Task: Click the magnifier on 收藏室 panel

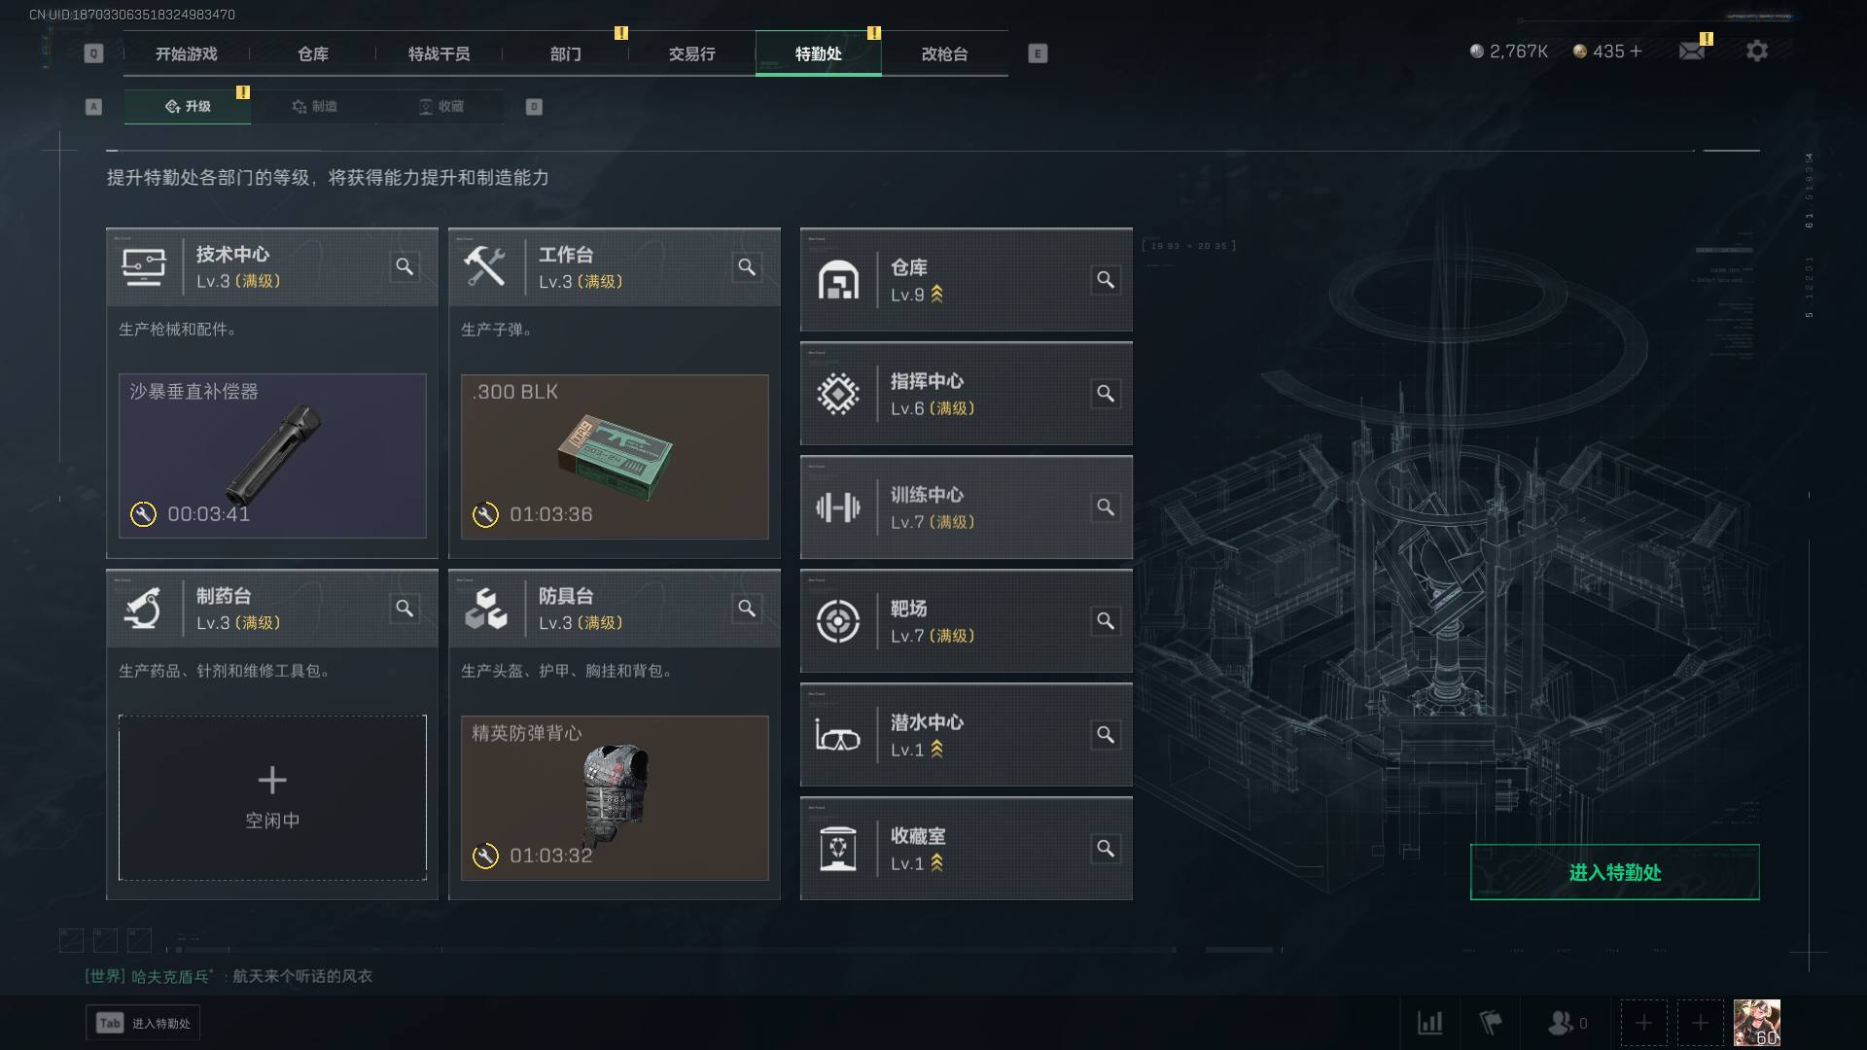Action: (x=1106, y=849)
